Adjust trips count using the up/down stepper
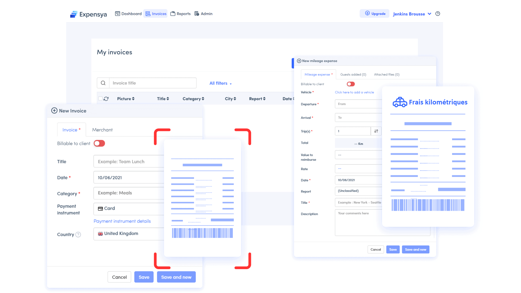The height and width of the screenshot is (293, 521). [376, 131]
